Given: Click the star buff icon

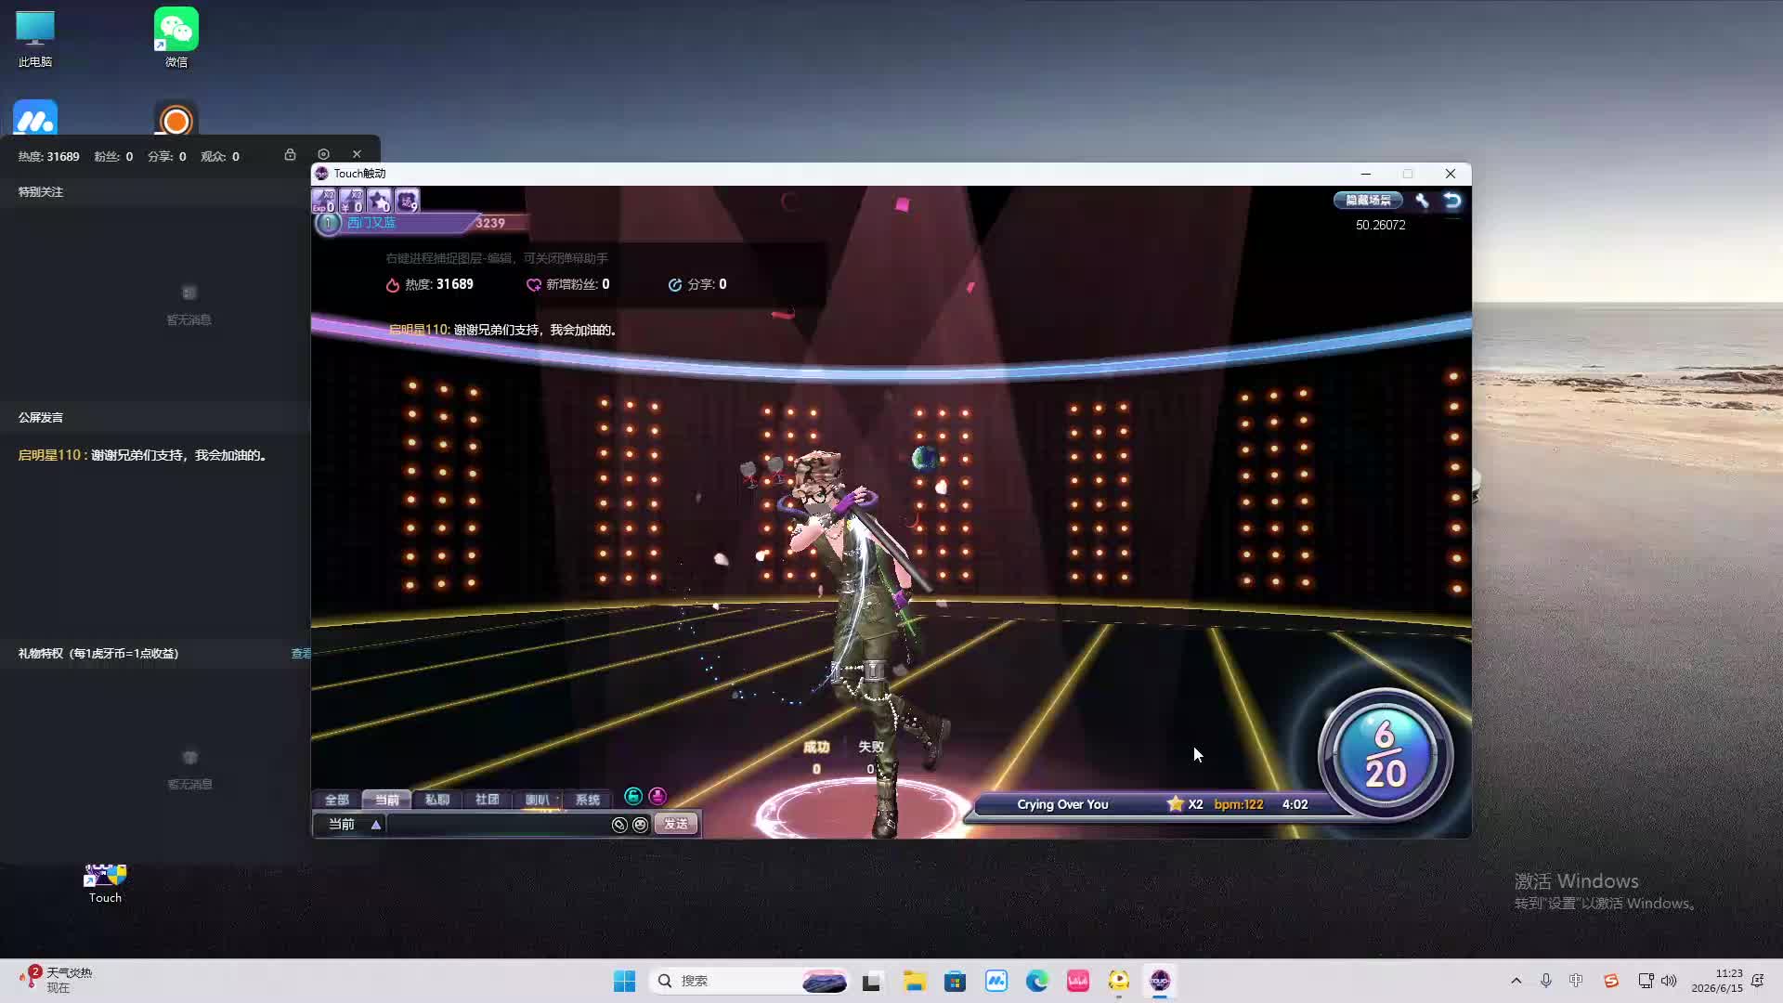Looking at the screenshot, I should 379,200.
